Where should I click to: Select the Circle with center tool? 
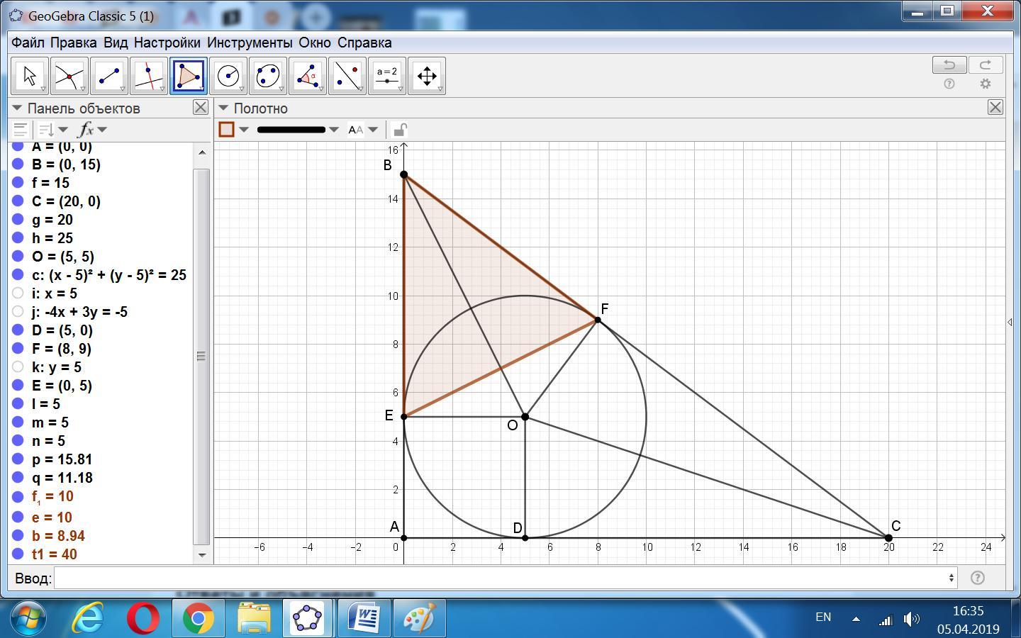click(228, 76)
